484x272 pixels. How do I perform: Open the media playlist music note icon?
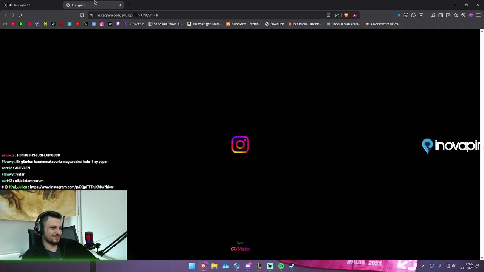(x=433, y=15)
